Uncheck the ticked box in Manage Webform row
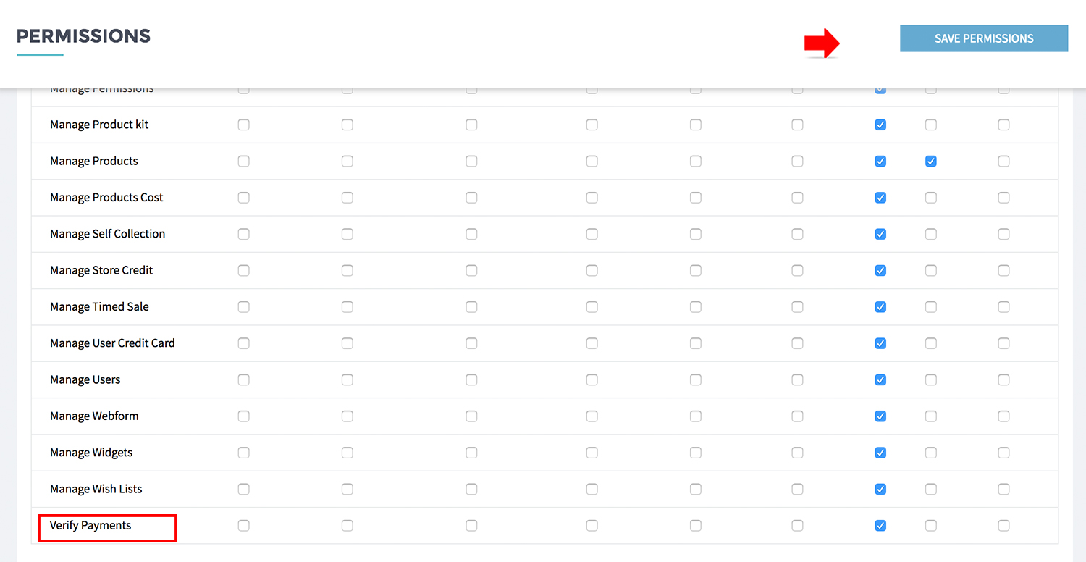The height and width of the screenshot is (562, 1086). click(880, 416)
